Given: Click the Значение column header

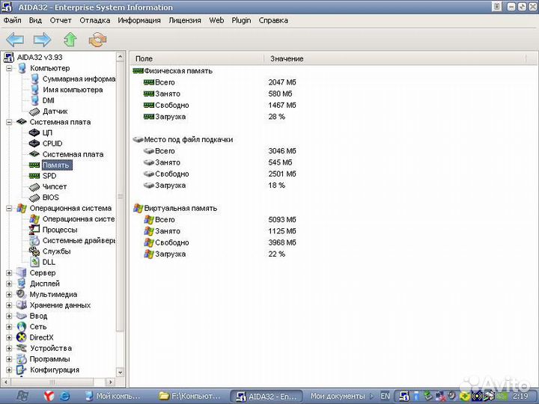Looking at the screenshot, I should 287,58.
